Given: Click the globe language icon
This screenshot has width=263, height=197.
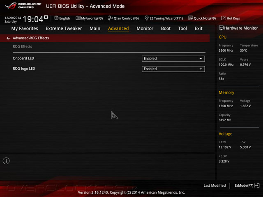Looking at the screenshot, I should (x=56, y=18).
